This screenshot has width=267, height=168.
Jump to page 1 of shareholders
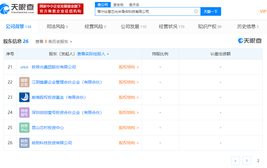point(247,161)
